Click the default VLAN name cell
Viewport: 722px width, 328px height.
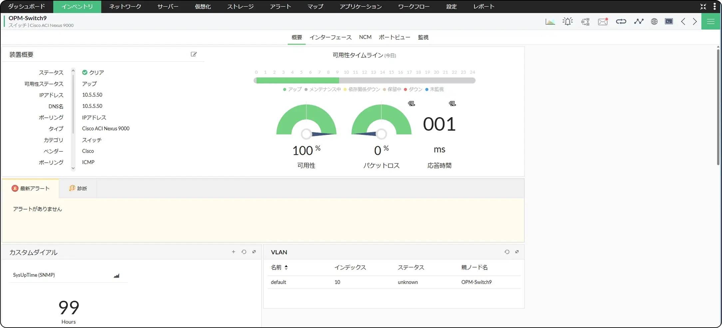(278, 282)
